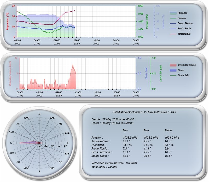Click the Lluvia blue legend swatch
This screenshot has height=182, width=209.
point(173,70)
